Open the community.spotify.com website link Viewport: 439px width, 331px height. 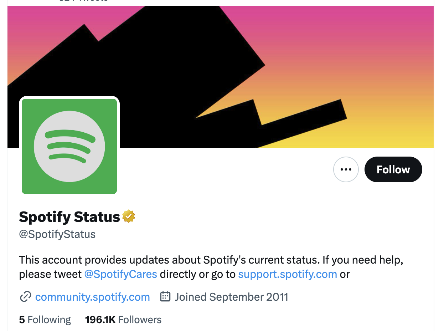92,297
